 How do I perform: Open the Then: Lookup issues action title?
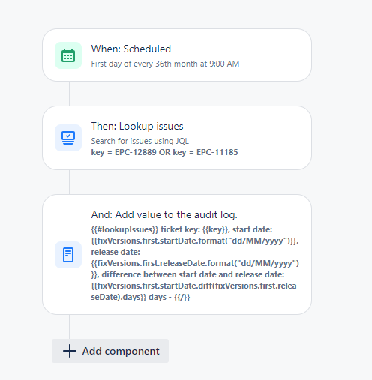[x=137, y=126]
